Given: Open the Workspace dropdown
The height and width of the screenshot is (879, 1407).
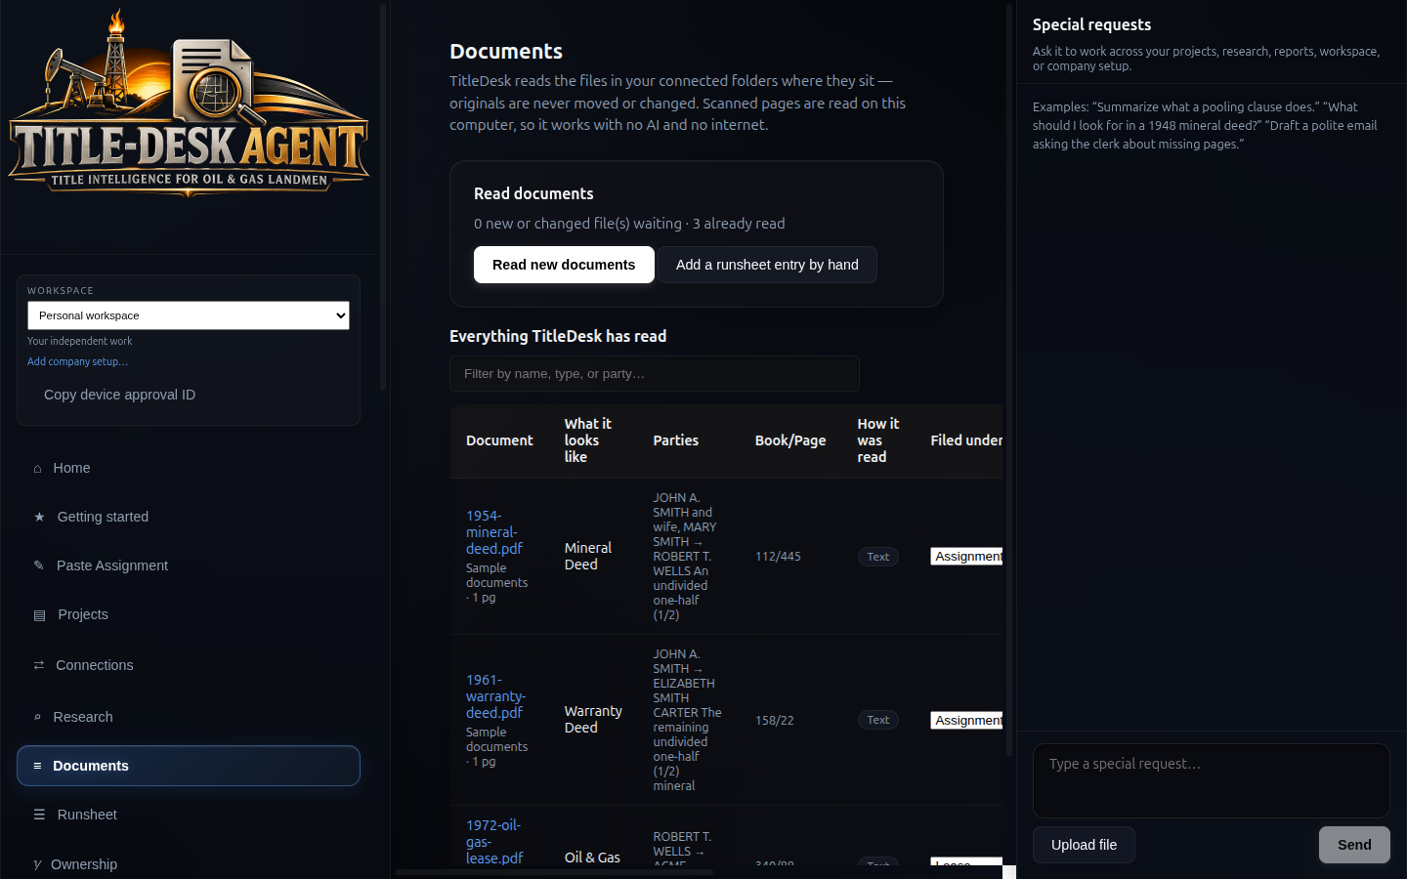Looking at the screenshot, I should (189, 315).
